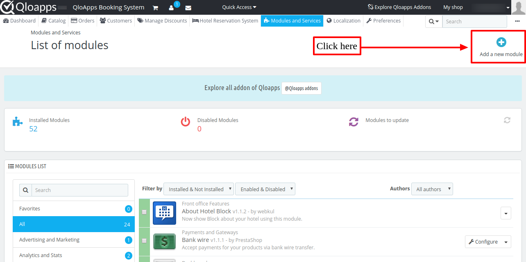The width and height of the screenshot is (526, 262).
Task: Click the magnifier icon in modules search box
Action: 25,190
